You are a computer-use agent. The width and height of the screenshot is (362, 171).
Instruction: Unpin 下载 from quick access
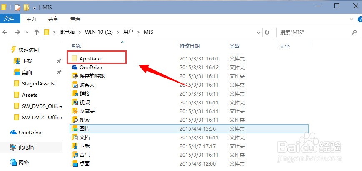click(x=59, y=61)
